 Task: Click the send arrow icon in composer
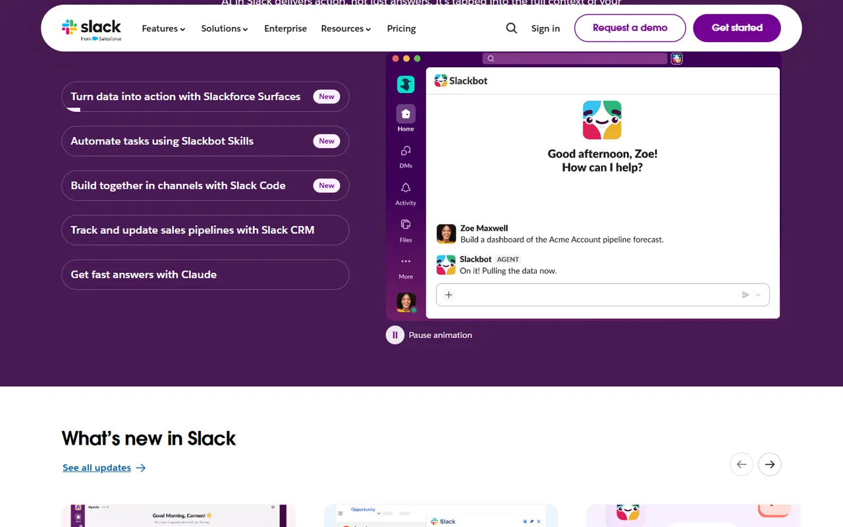[x=746, y=295]
